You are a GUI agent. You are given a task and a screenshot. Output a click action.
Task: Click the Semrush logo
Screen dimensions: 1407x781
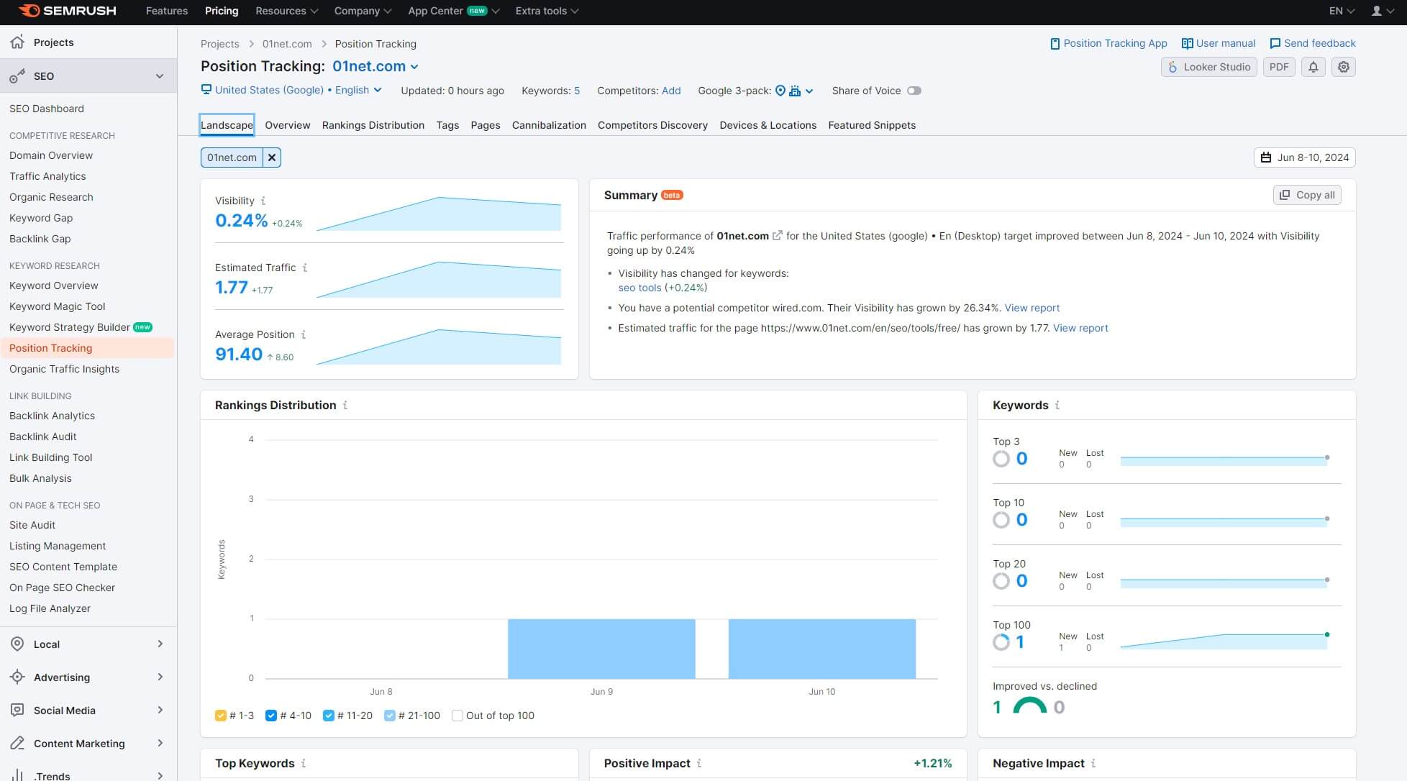click(67, 11)
